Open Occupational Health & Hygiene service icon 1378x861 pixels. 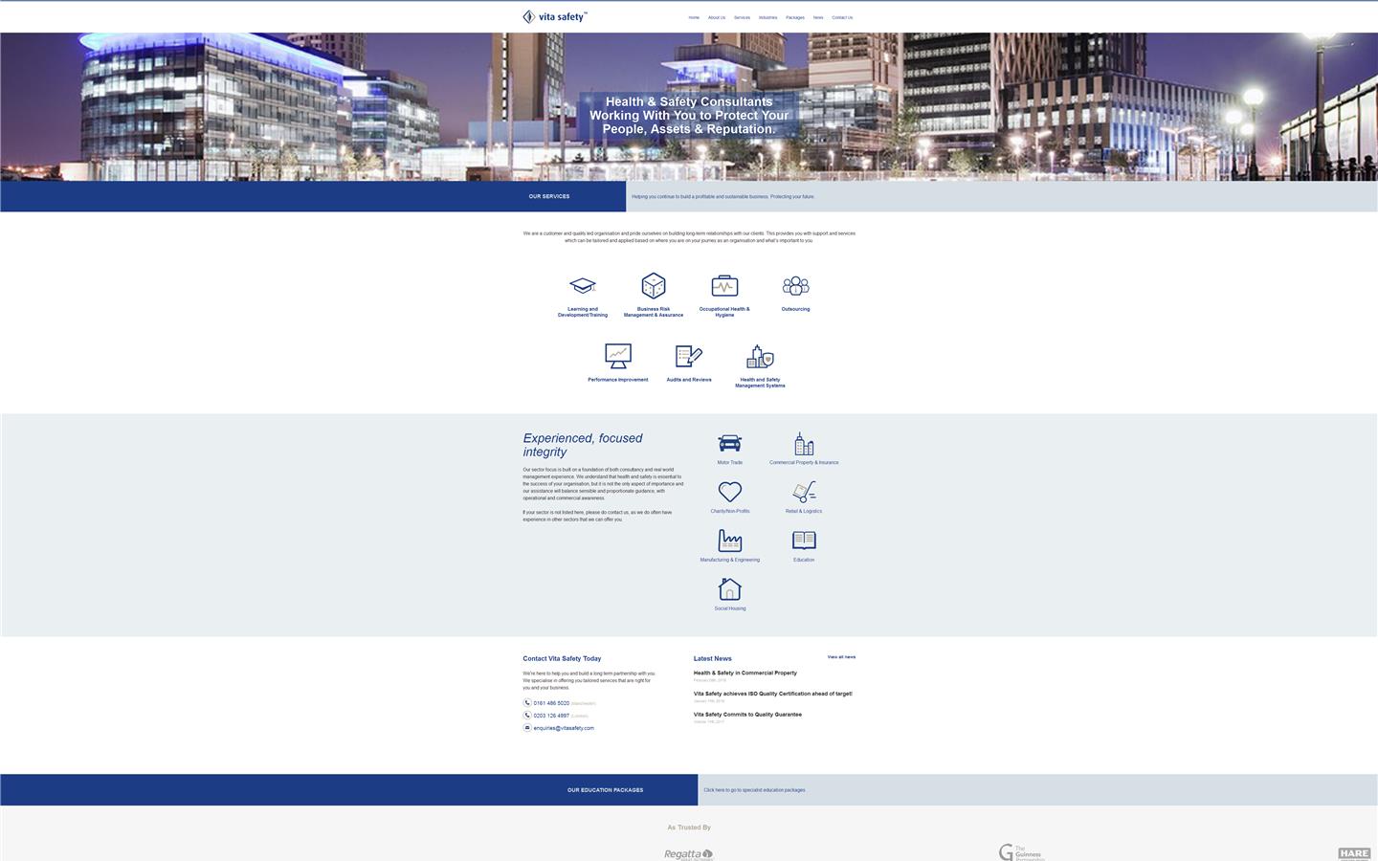tap(724, 285)
